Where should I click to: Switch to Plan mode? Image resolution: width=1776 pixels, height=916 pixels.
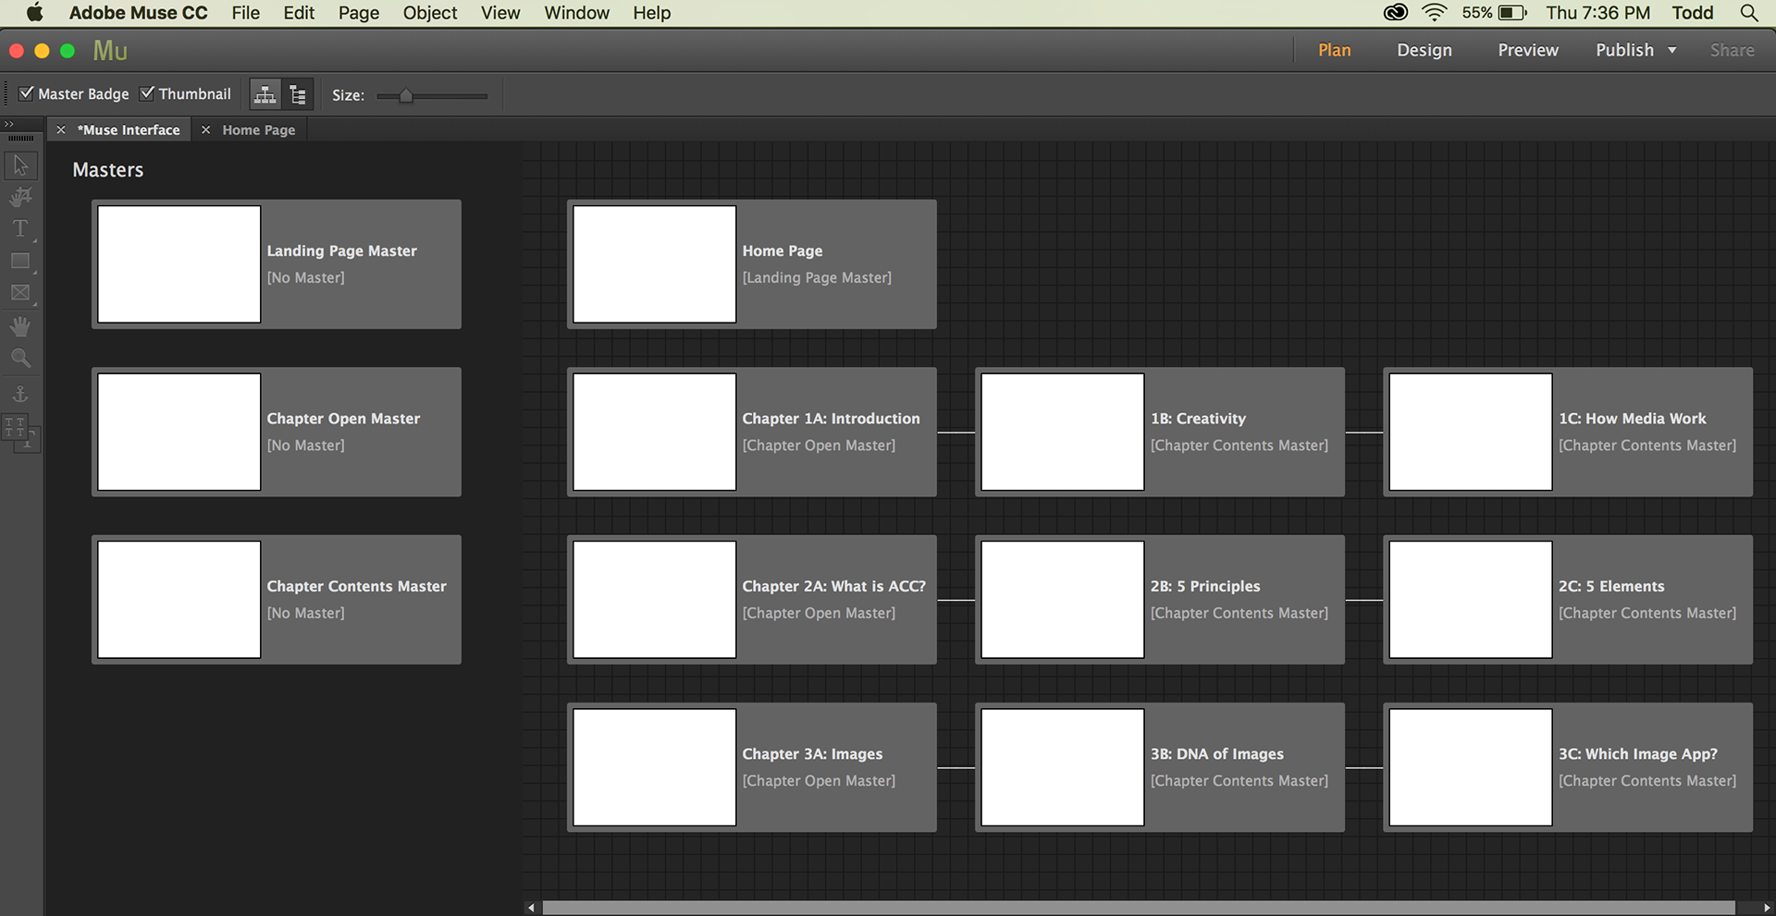click(x=1335, y=50)
